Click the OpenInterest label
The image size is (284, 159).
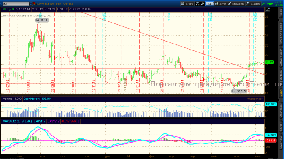(32, 99)
